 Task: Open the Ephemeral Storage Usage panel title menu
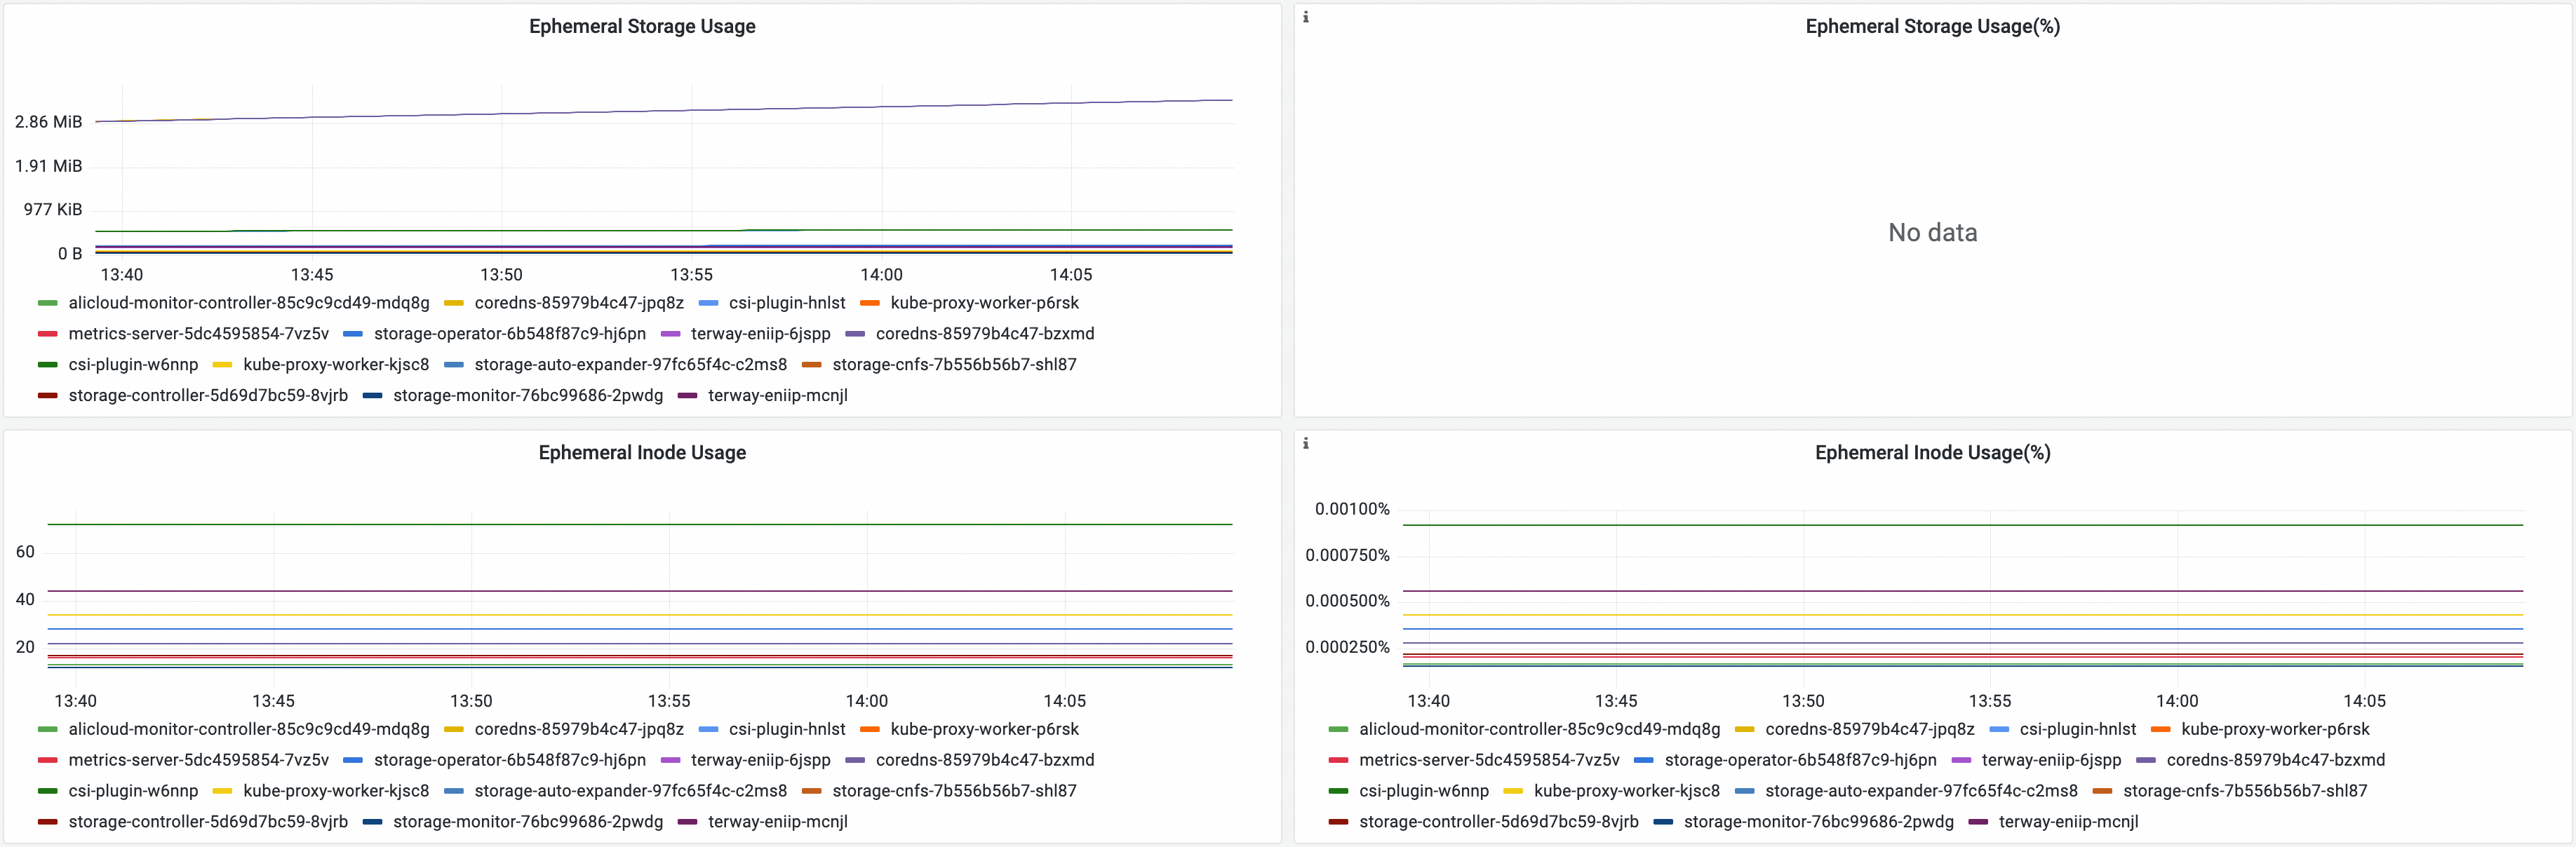pyautogui.click(x=642, y=26)
